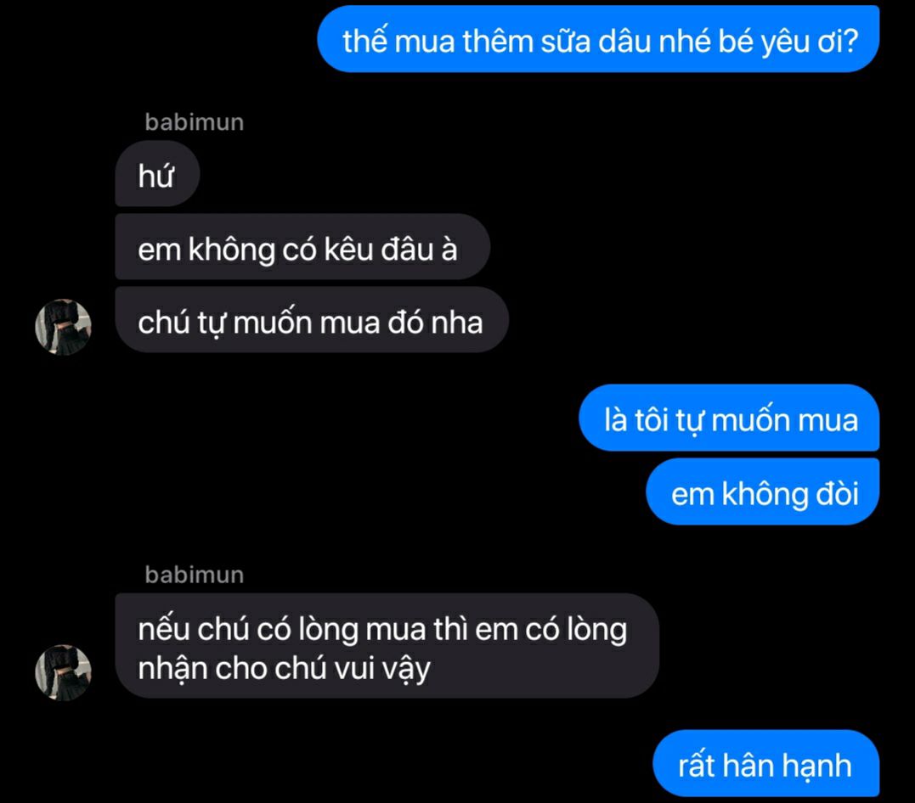Image resolution: width=915 pixels, height=803 pixels.
Task: Select the sent message "rất hân hạnh"
Action: click(766, 763)
